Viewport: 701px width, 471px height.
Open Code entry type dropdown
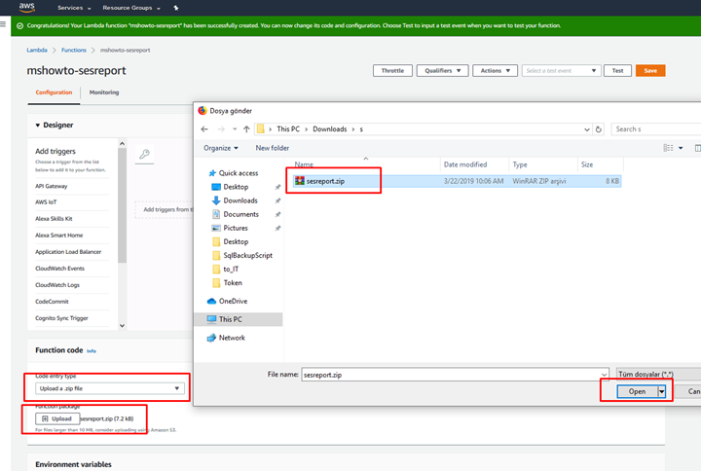coord(109,388)
